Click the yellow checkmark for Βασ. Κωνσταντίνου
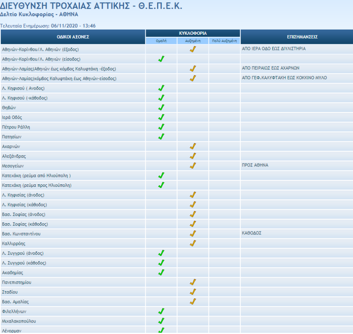The height and width of the screenshot is (334, 353). click(x=193, y=234)
